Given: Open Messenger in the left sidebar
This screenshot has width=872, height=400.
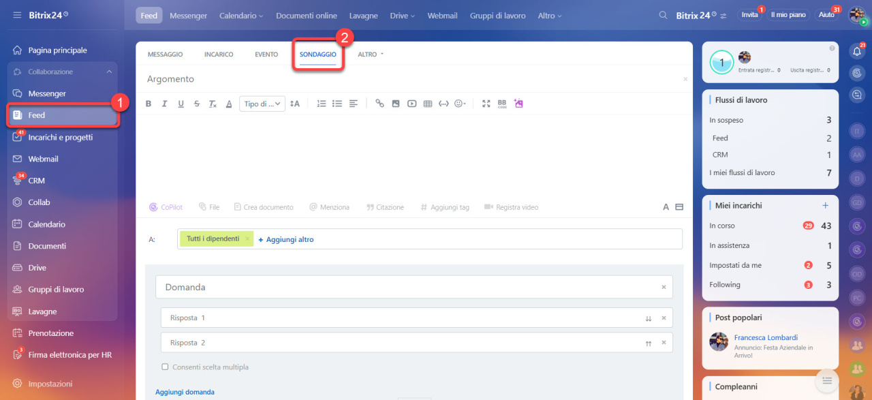Looking at the screenshot, I should (47, 93).
